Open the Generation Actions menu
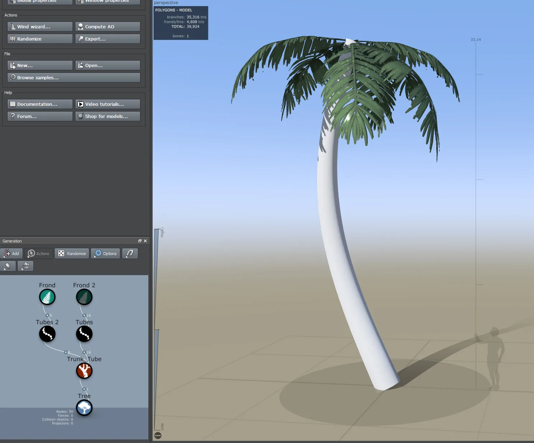This screenshot has width=534, height=443. click(x=39, y=254)
